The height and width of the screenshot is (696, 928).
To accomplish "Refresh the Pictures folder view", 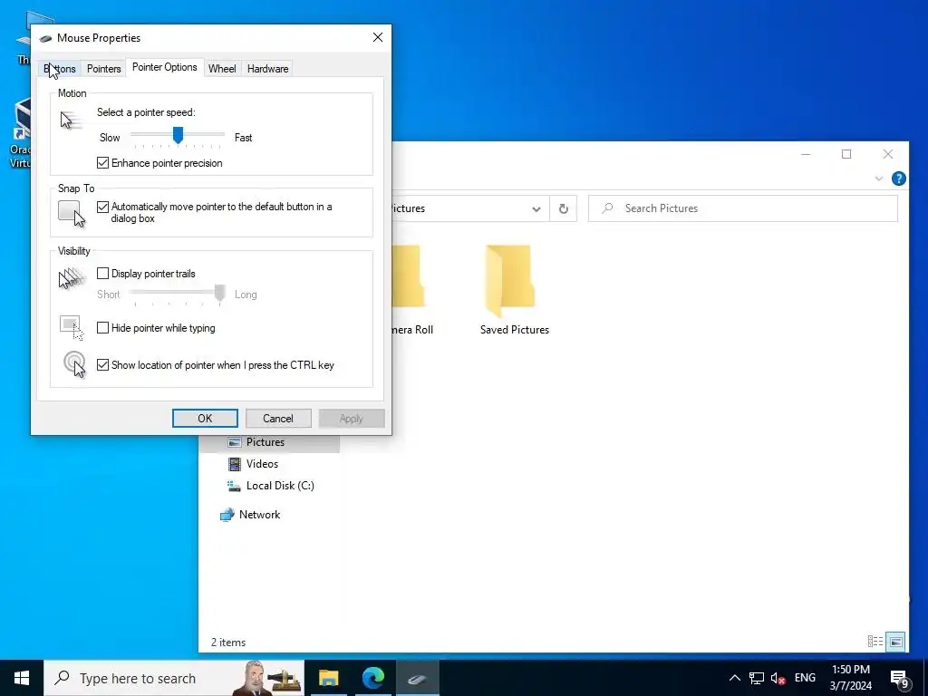I will point(564,209).
